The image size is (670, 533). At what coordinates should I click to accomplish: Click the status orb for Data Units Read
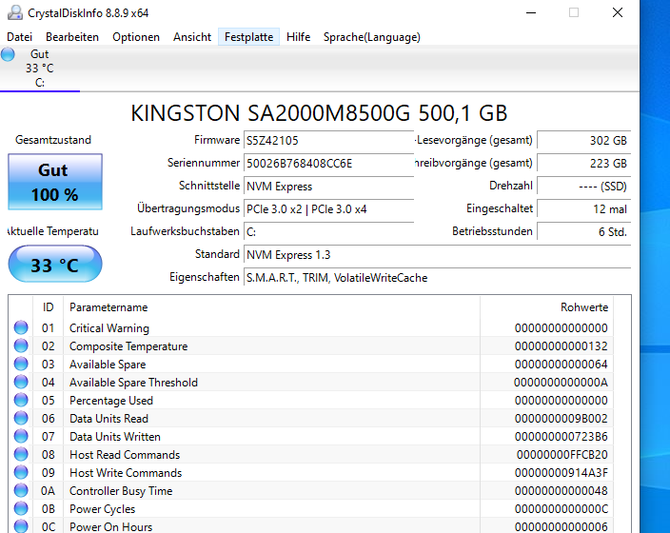coord(21,419)
